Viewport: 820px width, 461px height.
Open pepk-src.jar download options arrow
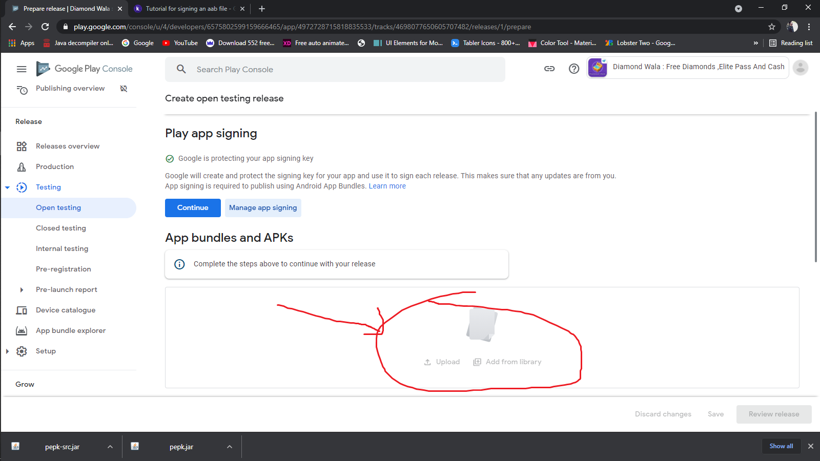tap(110, 447)
